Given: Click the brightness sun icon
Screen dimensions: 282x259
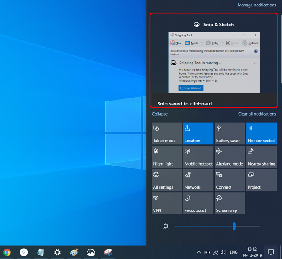Looking at the screenshot, I should 166,226.
